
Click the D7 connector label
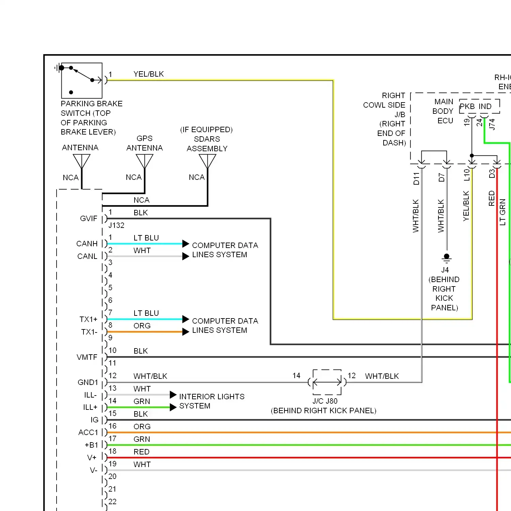pos(442,177)
